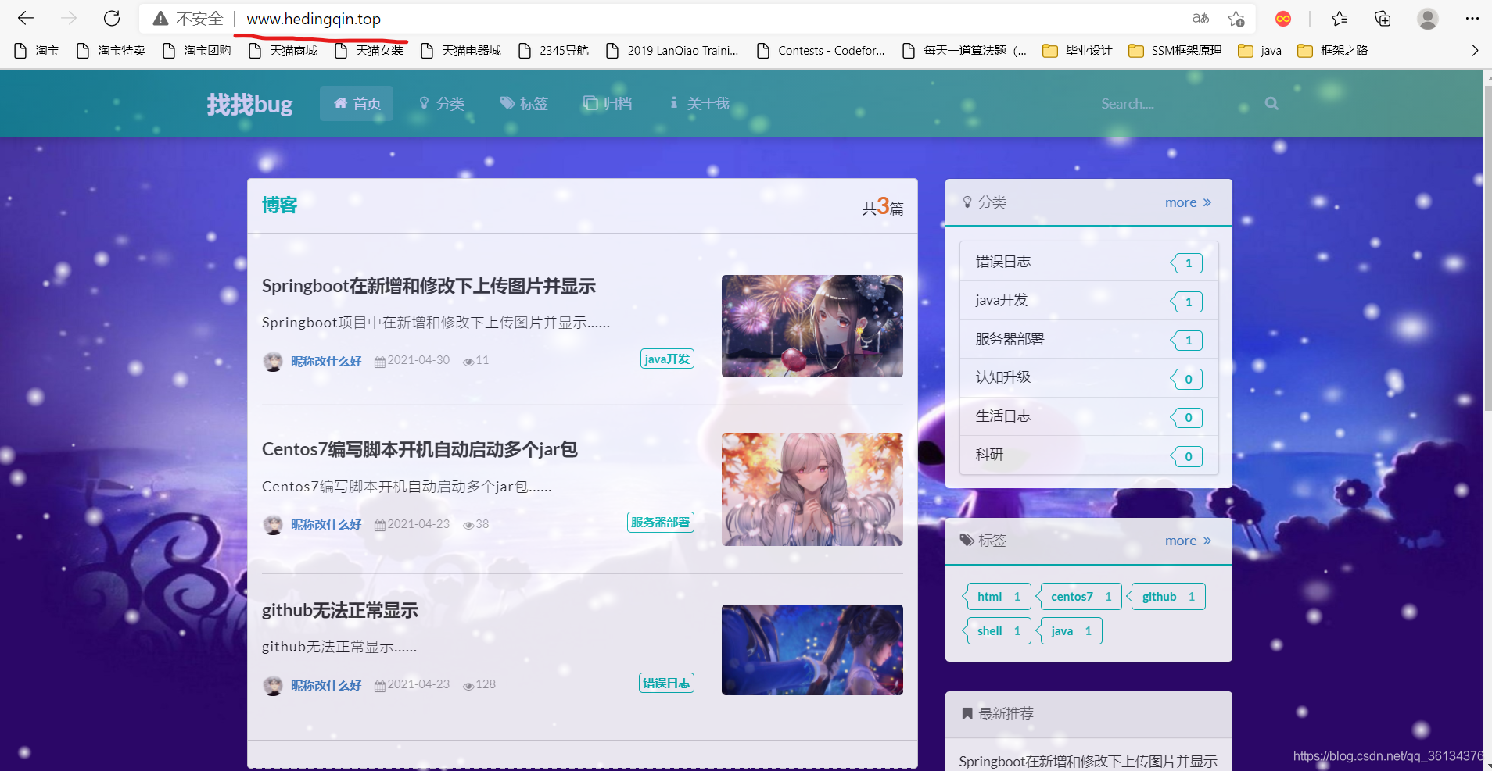Open post Centos7编写脚本开机自动启动多个jar包
1492x771 pixels.
[419, 449]
